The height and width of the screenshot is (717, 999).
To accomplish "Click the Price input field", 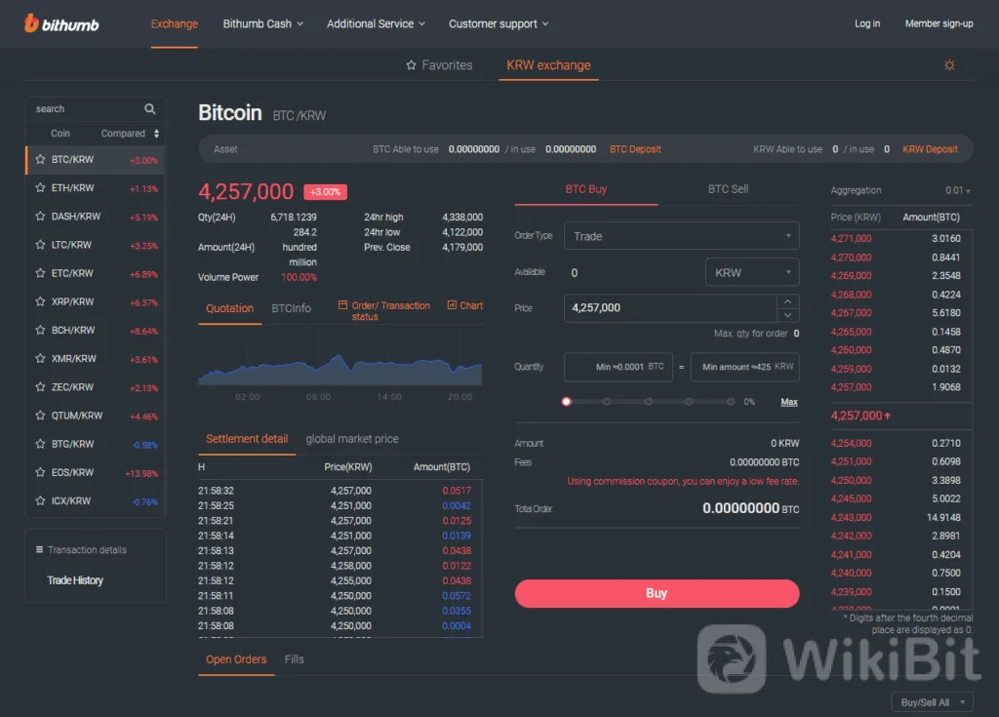I will pyautogui.click(x=668, y=308).
